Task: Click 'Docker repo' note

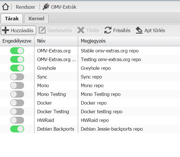Action: point(94,103)
